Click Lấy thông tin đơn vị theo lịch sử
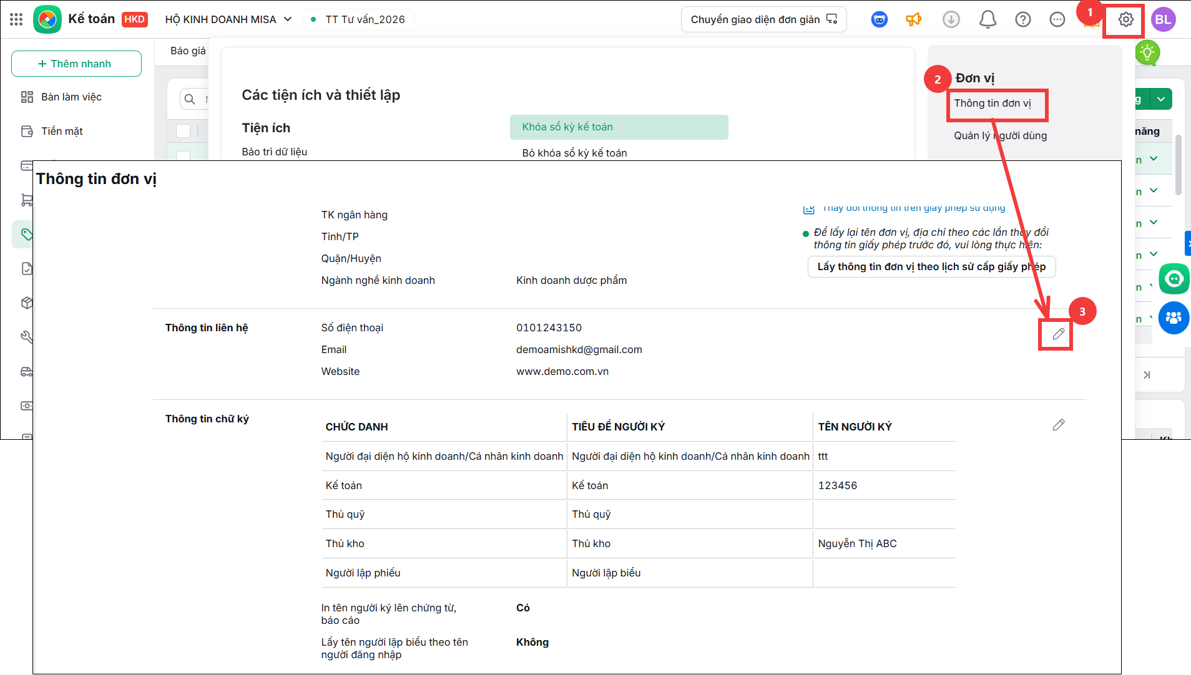This screenshot has height=675, width=1191. 931,266
